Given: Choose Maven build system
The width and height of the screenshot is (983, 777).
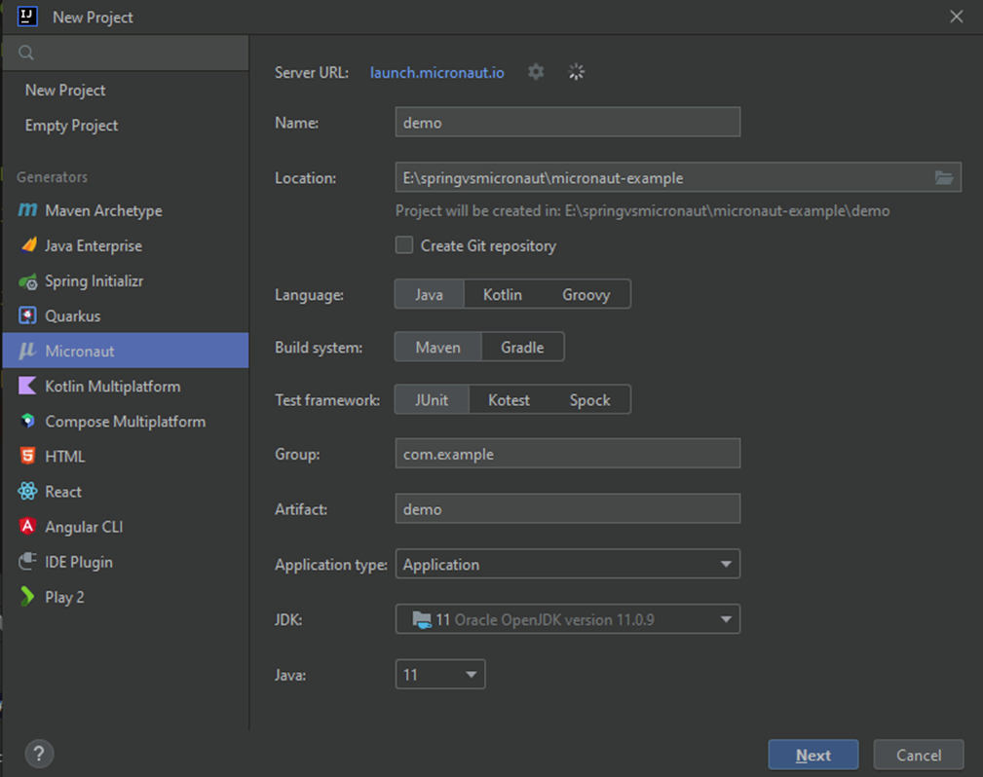Looking at the screenshot, I should click(x=437, y=347).
